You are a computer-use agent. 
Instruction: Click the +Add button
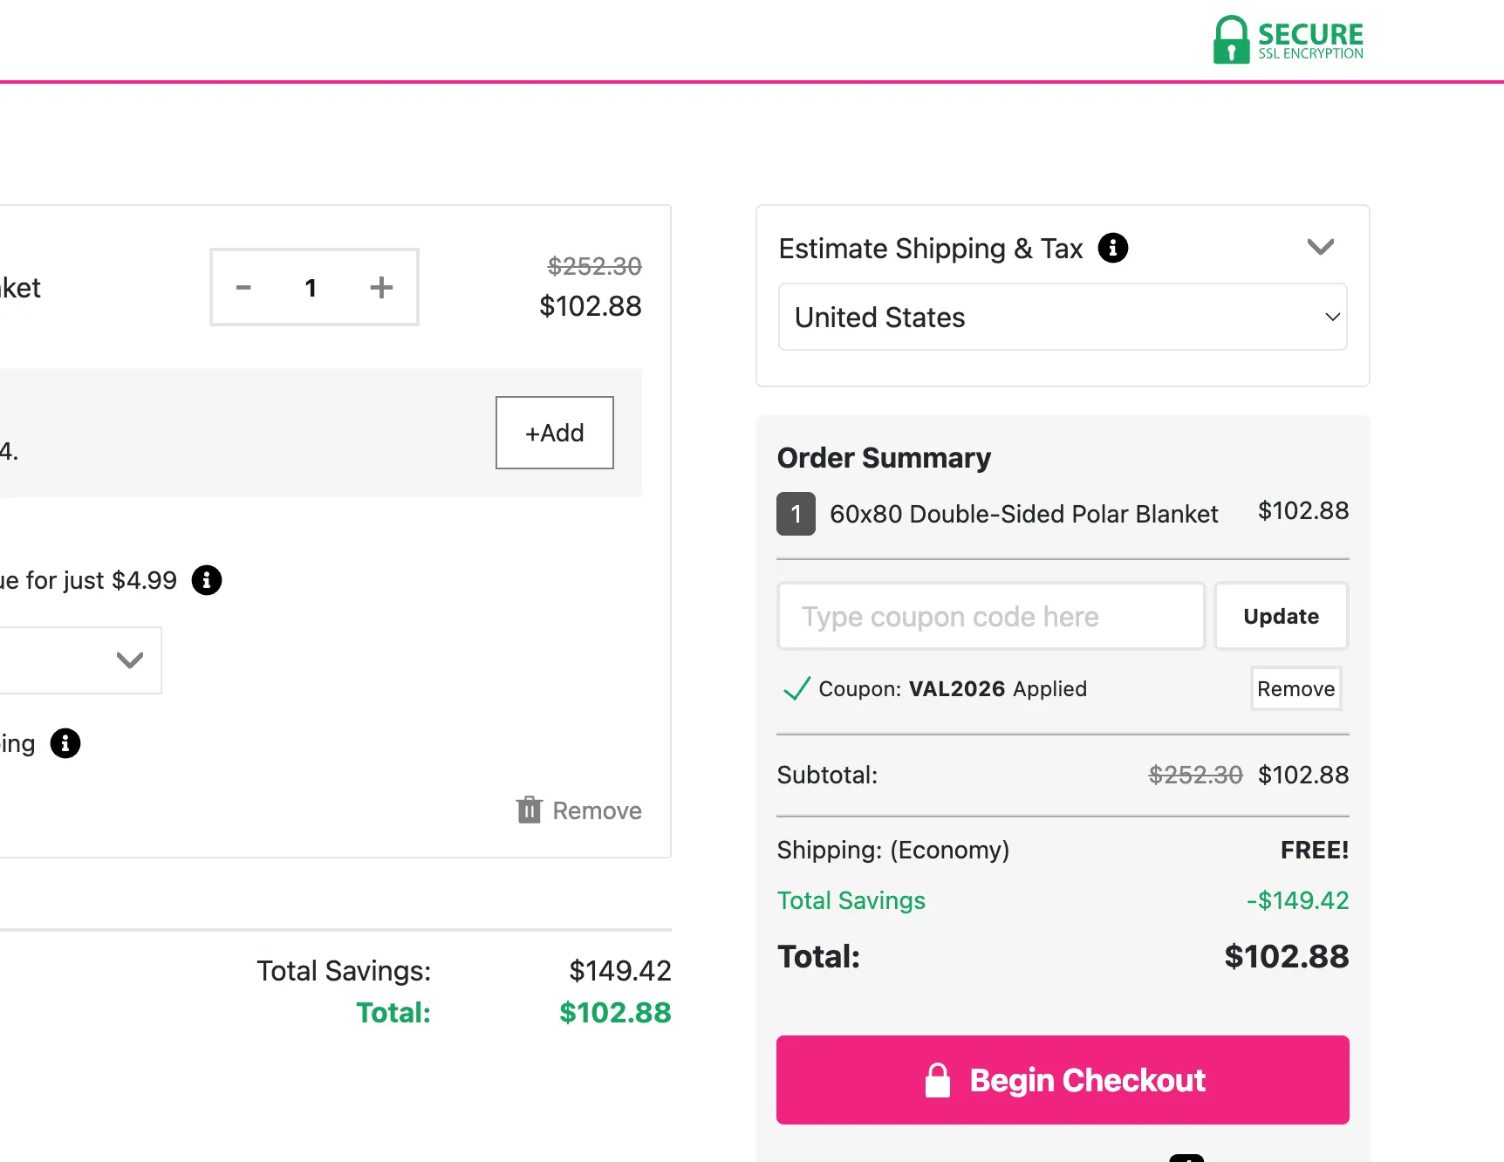pos(554,433)
